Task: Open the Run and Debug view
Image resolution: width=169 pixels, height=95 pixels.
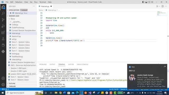Action: coord(3,26)
